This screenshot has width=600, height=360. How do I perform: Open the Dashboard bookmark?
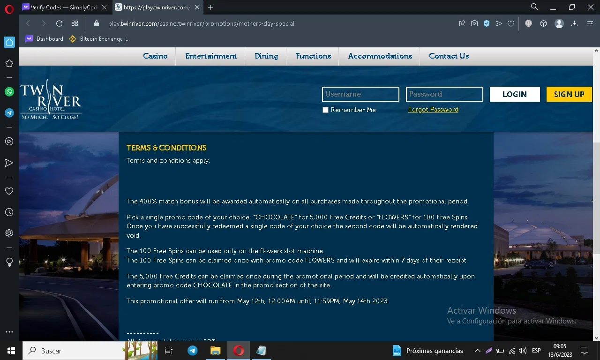pos(45,39)
